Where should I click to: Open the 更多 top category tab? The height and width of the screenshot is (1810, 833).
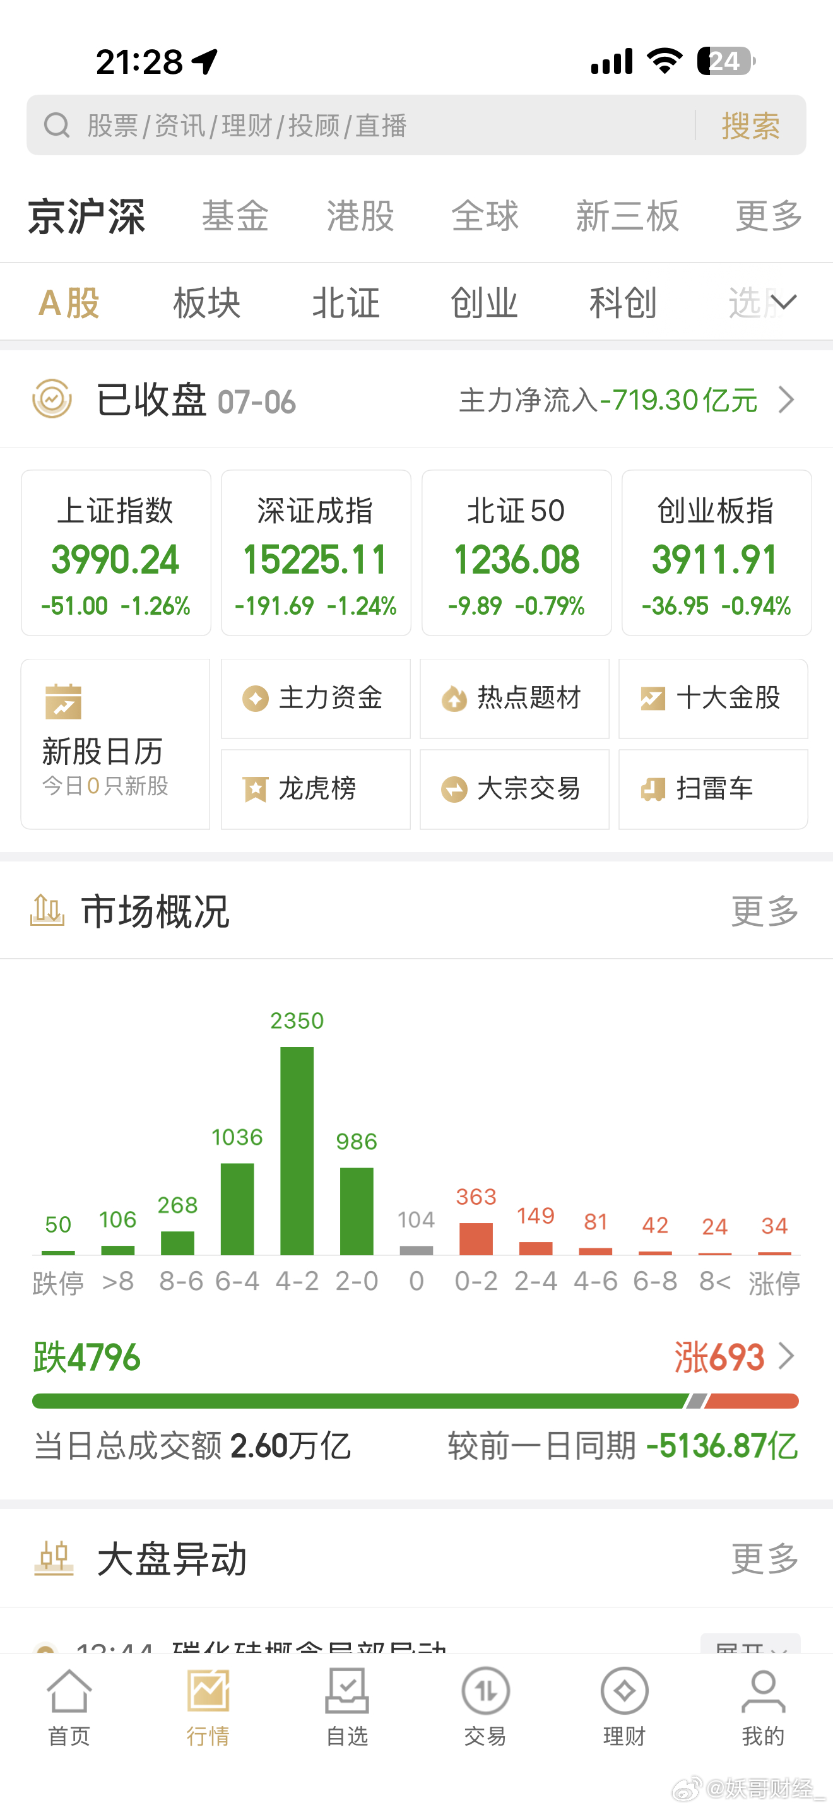tap(769, 216)
